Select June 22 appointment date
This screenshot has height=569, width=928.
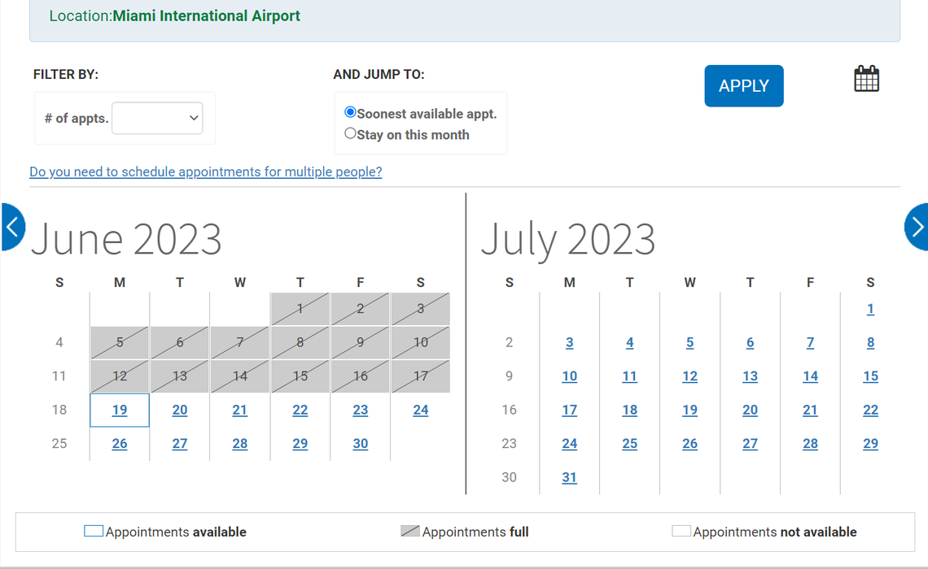click(300, 410)
